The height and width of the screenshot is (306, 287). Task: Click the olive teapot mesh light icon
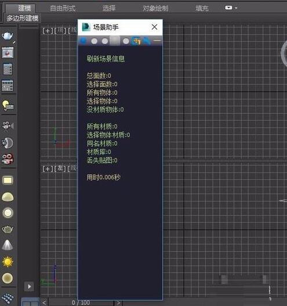8,229
